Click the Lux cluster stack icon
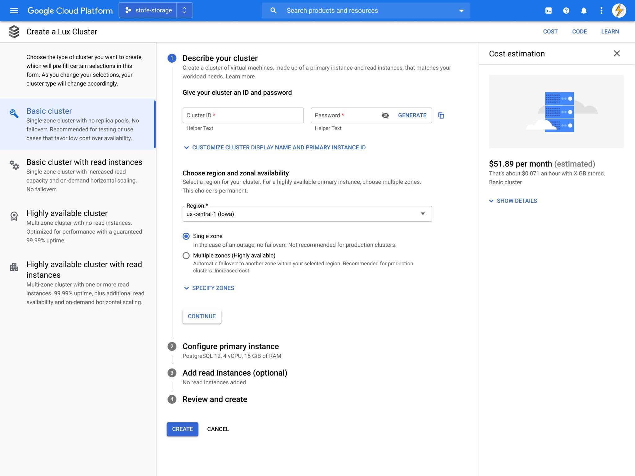Screen dimensions: 635x476 pyautogui.click(x=14, y=32)
